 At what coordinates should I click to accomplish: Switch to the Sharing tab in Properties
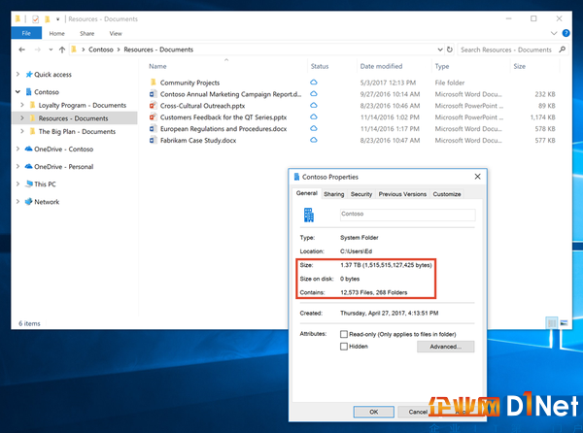coord(334,194)
